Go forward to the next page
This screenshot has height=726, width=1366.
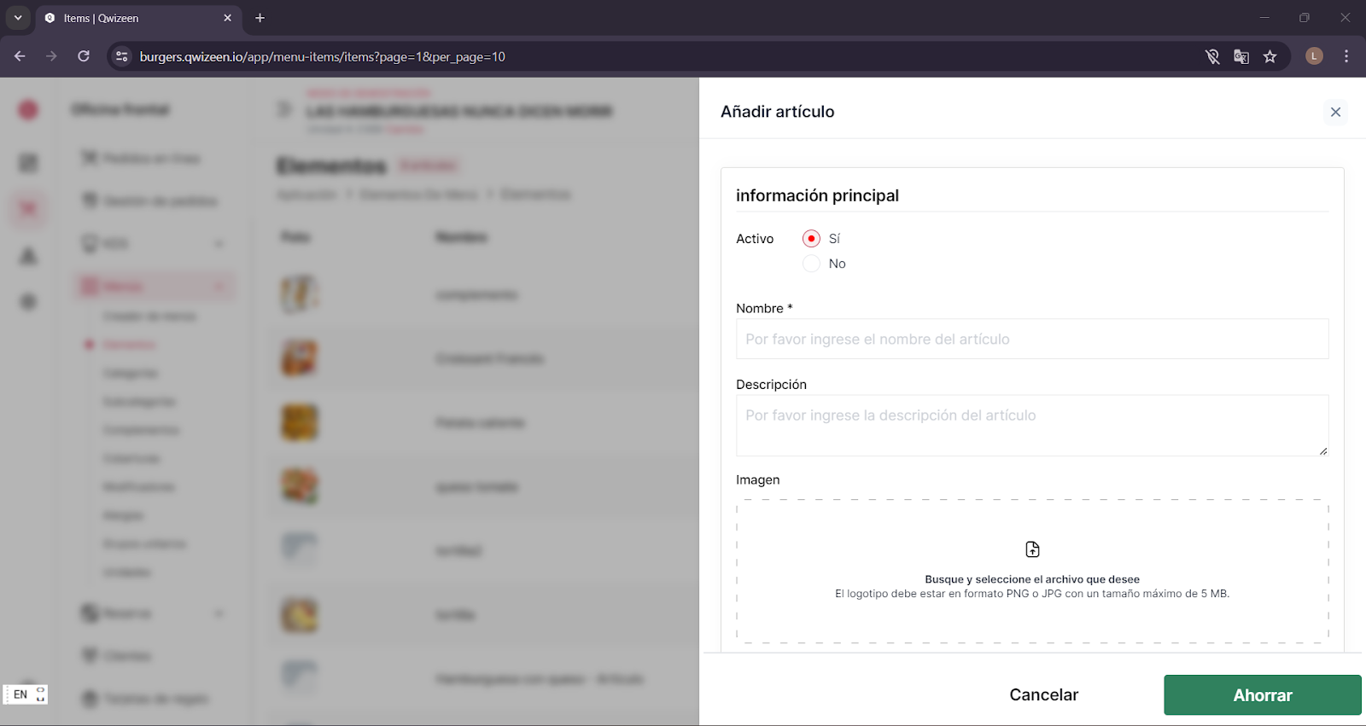(x=51, y=56)
